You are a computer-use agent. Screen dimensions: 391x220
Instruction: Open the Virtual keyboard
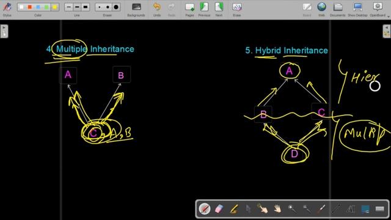(x=380, y=209)
